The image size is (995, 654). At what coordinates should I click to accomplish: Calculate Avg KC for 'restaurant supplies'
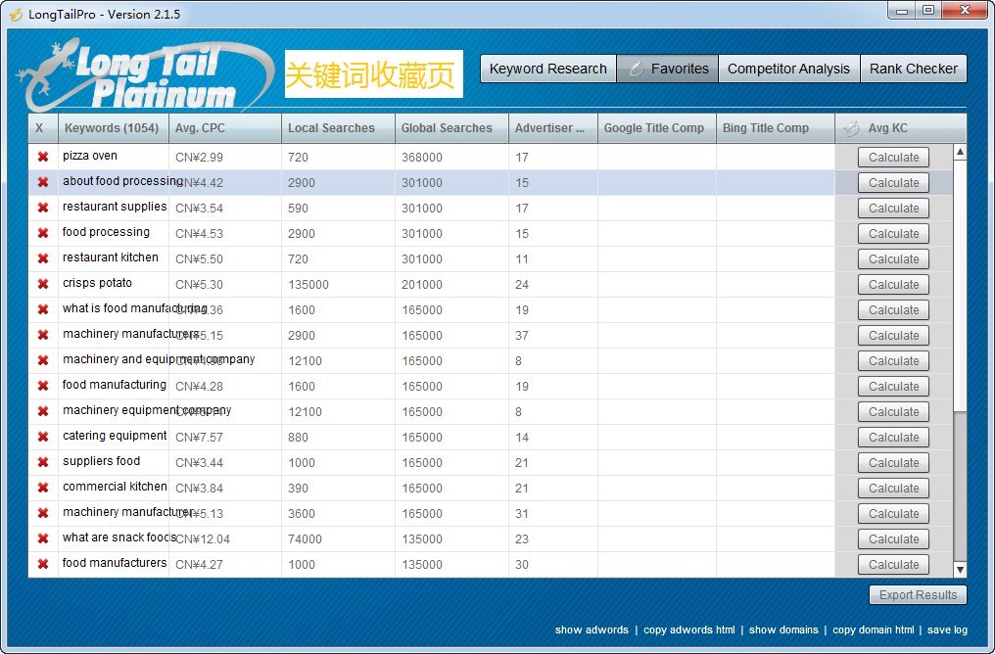893,209
